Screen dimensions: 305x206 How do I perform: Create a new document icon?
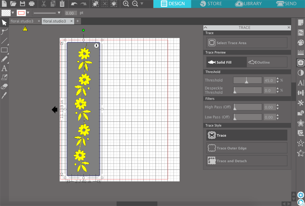4,3
